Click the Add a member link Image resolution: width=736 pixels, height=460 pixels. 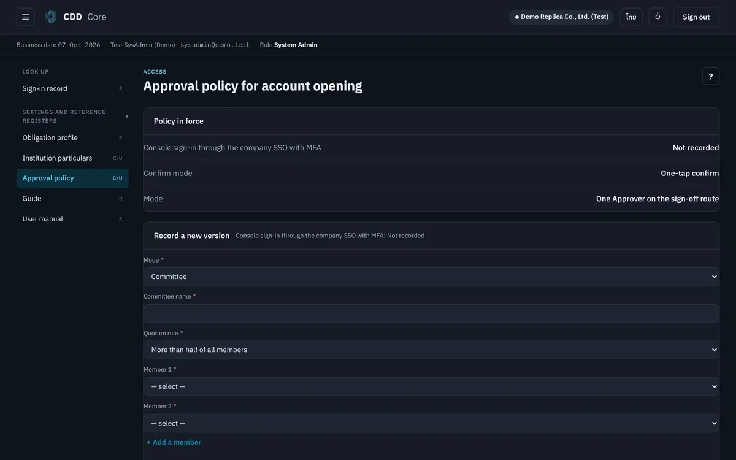(x=174, y=442)
